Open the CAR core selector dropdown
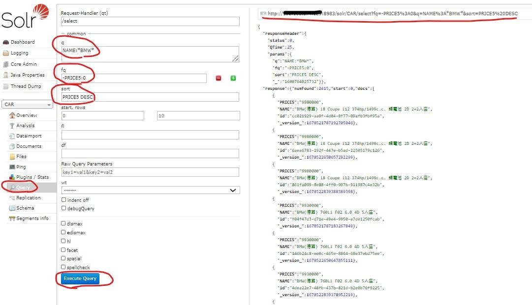This screenshot has height=305, width=532. click(x=28, y=105)
